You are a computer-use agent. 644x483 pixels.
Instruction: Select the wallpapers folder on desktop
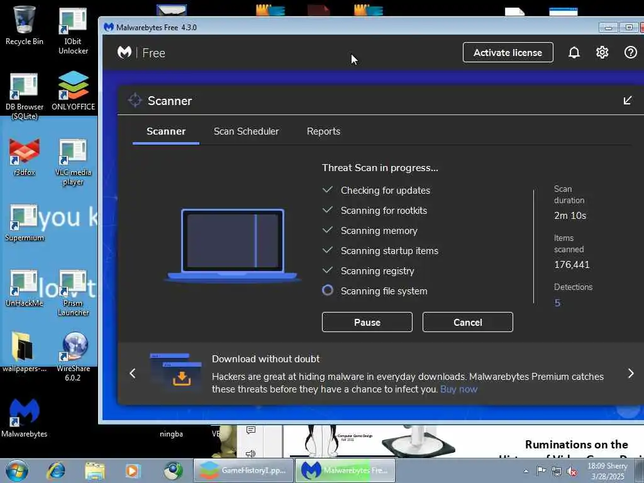click(25, 352)
